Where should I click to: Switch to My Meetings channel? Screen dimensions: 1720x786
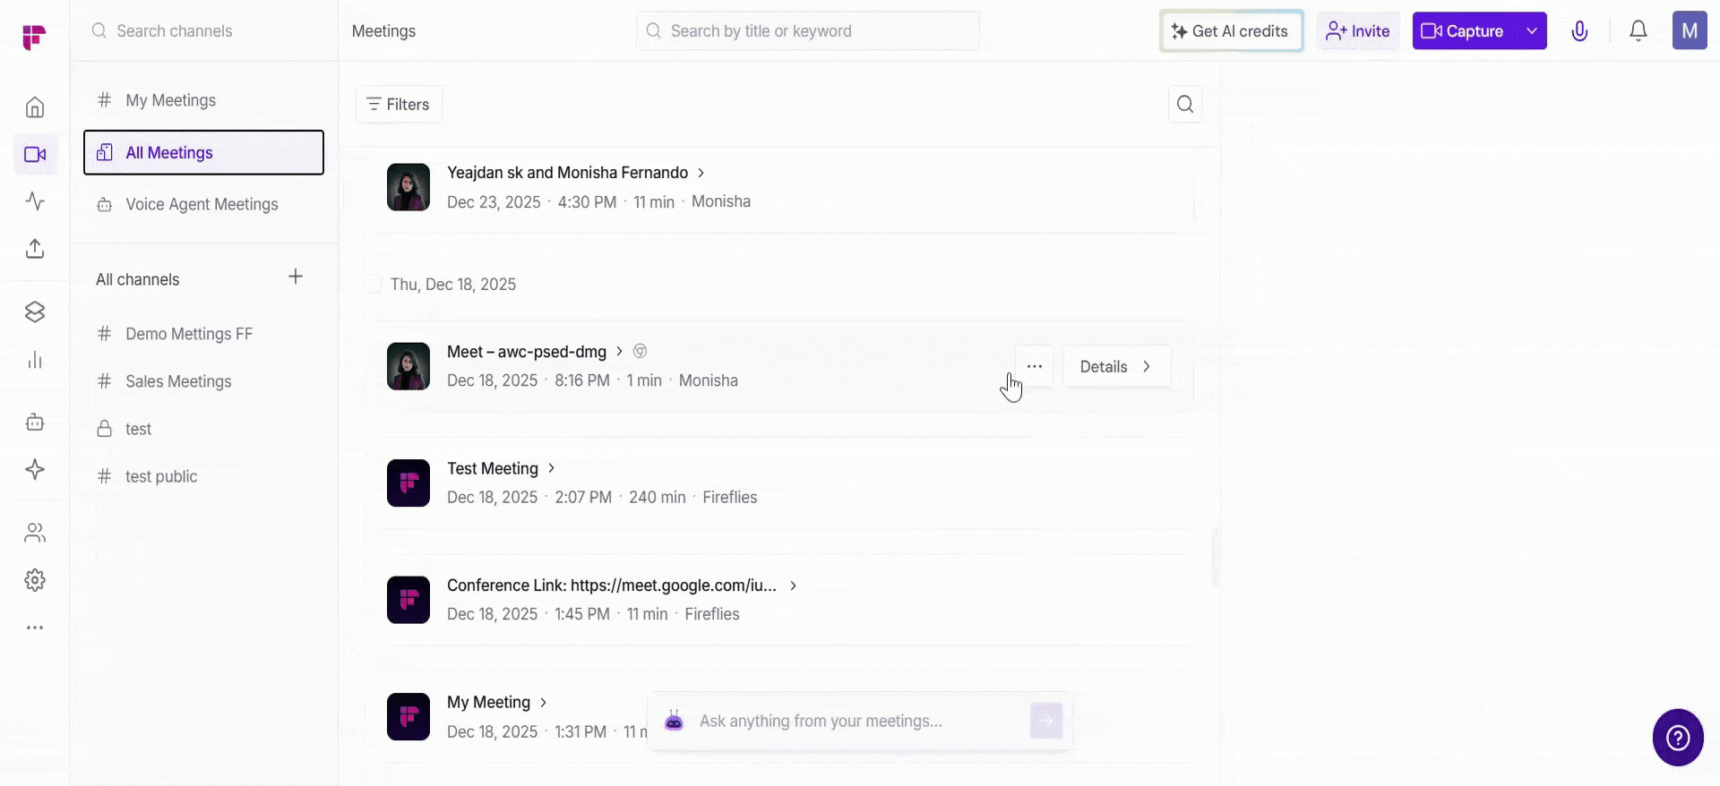170,100
